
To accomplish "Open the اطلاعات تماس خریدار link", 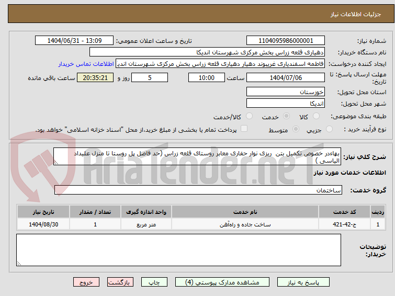I will click(86, 64).
